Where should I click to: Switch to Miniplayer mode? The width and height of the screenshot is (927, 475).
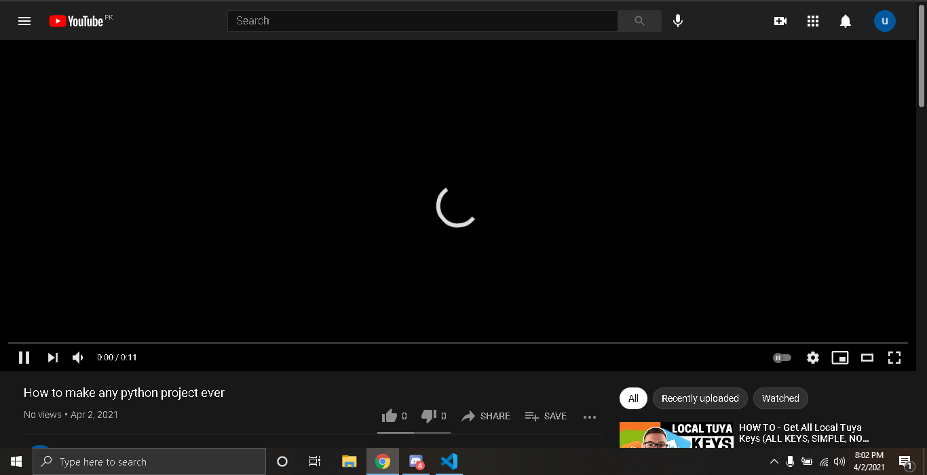pos(839,358)
